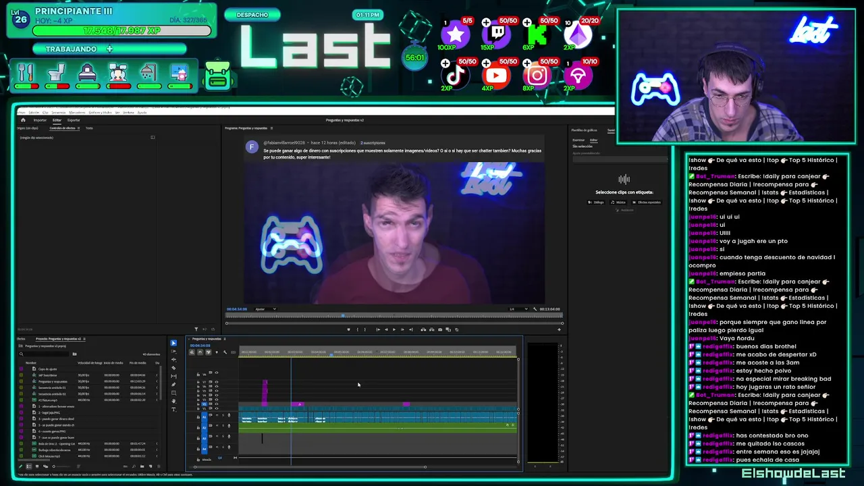Open the Controles de efectos panel menu

(x=78, y=128)
